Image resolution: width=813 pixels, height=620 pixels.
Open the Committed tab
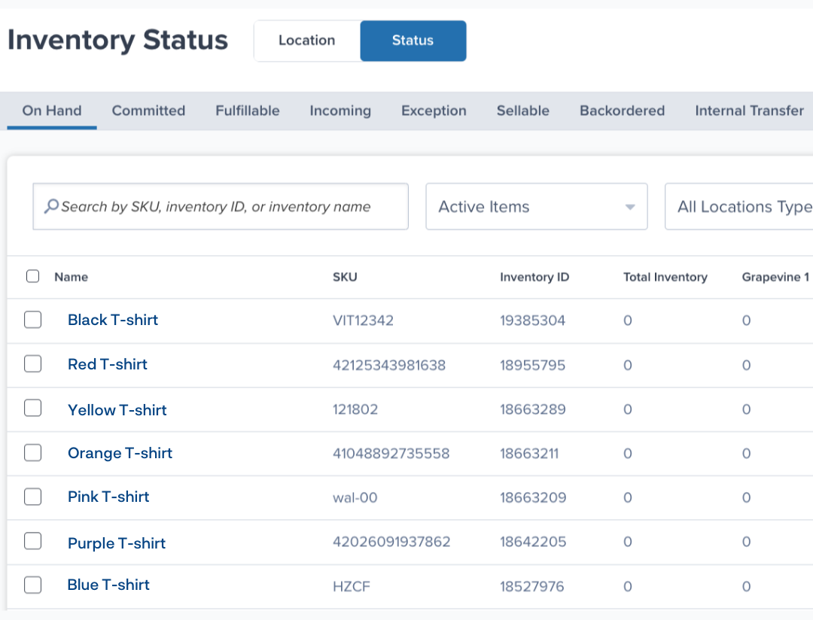click(148, 111)
